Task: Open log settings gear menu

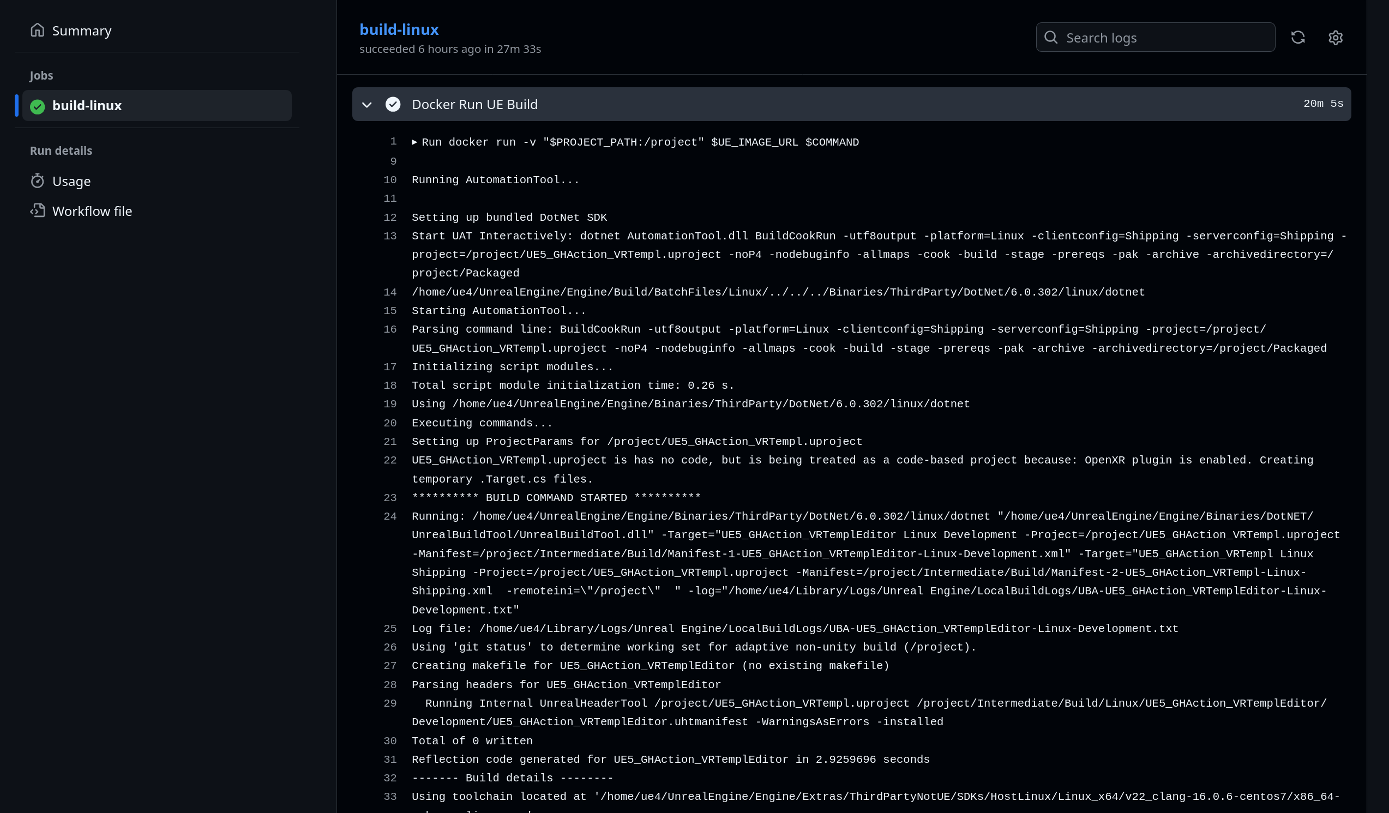Action: coord(1335,38)
